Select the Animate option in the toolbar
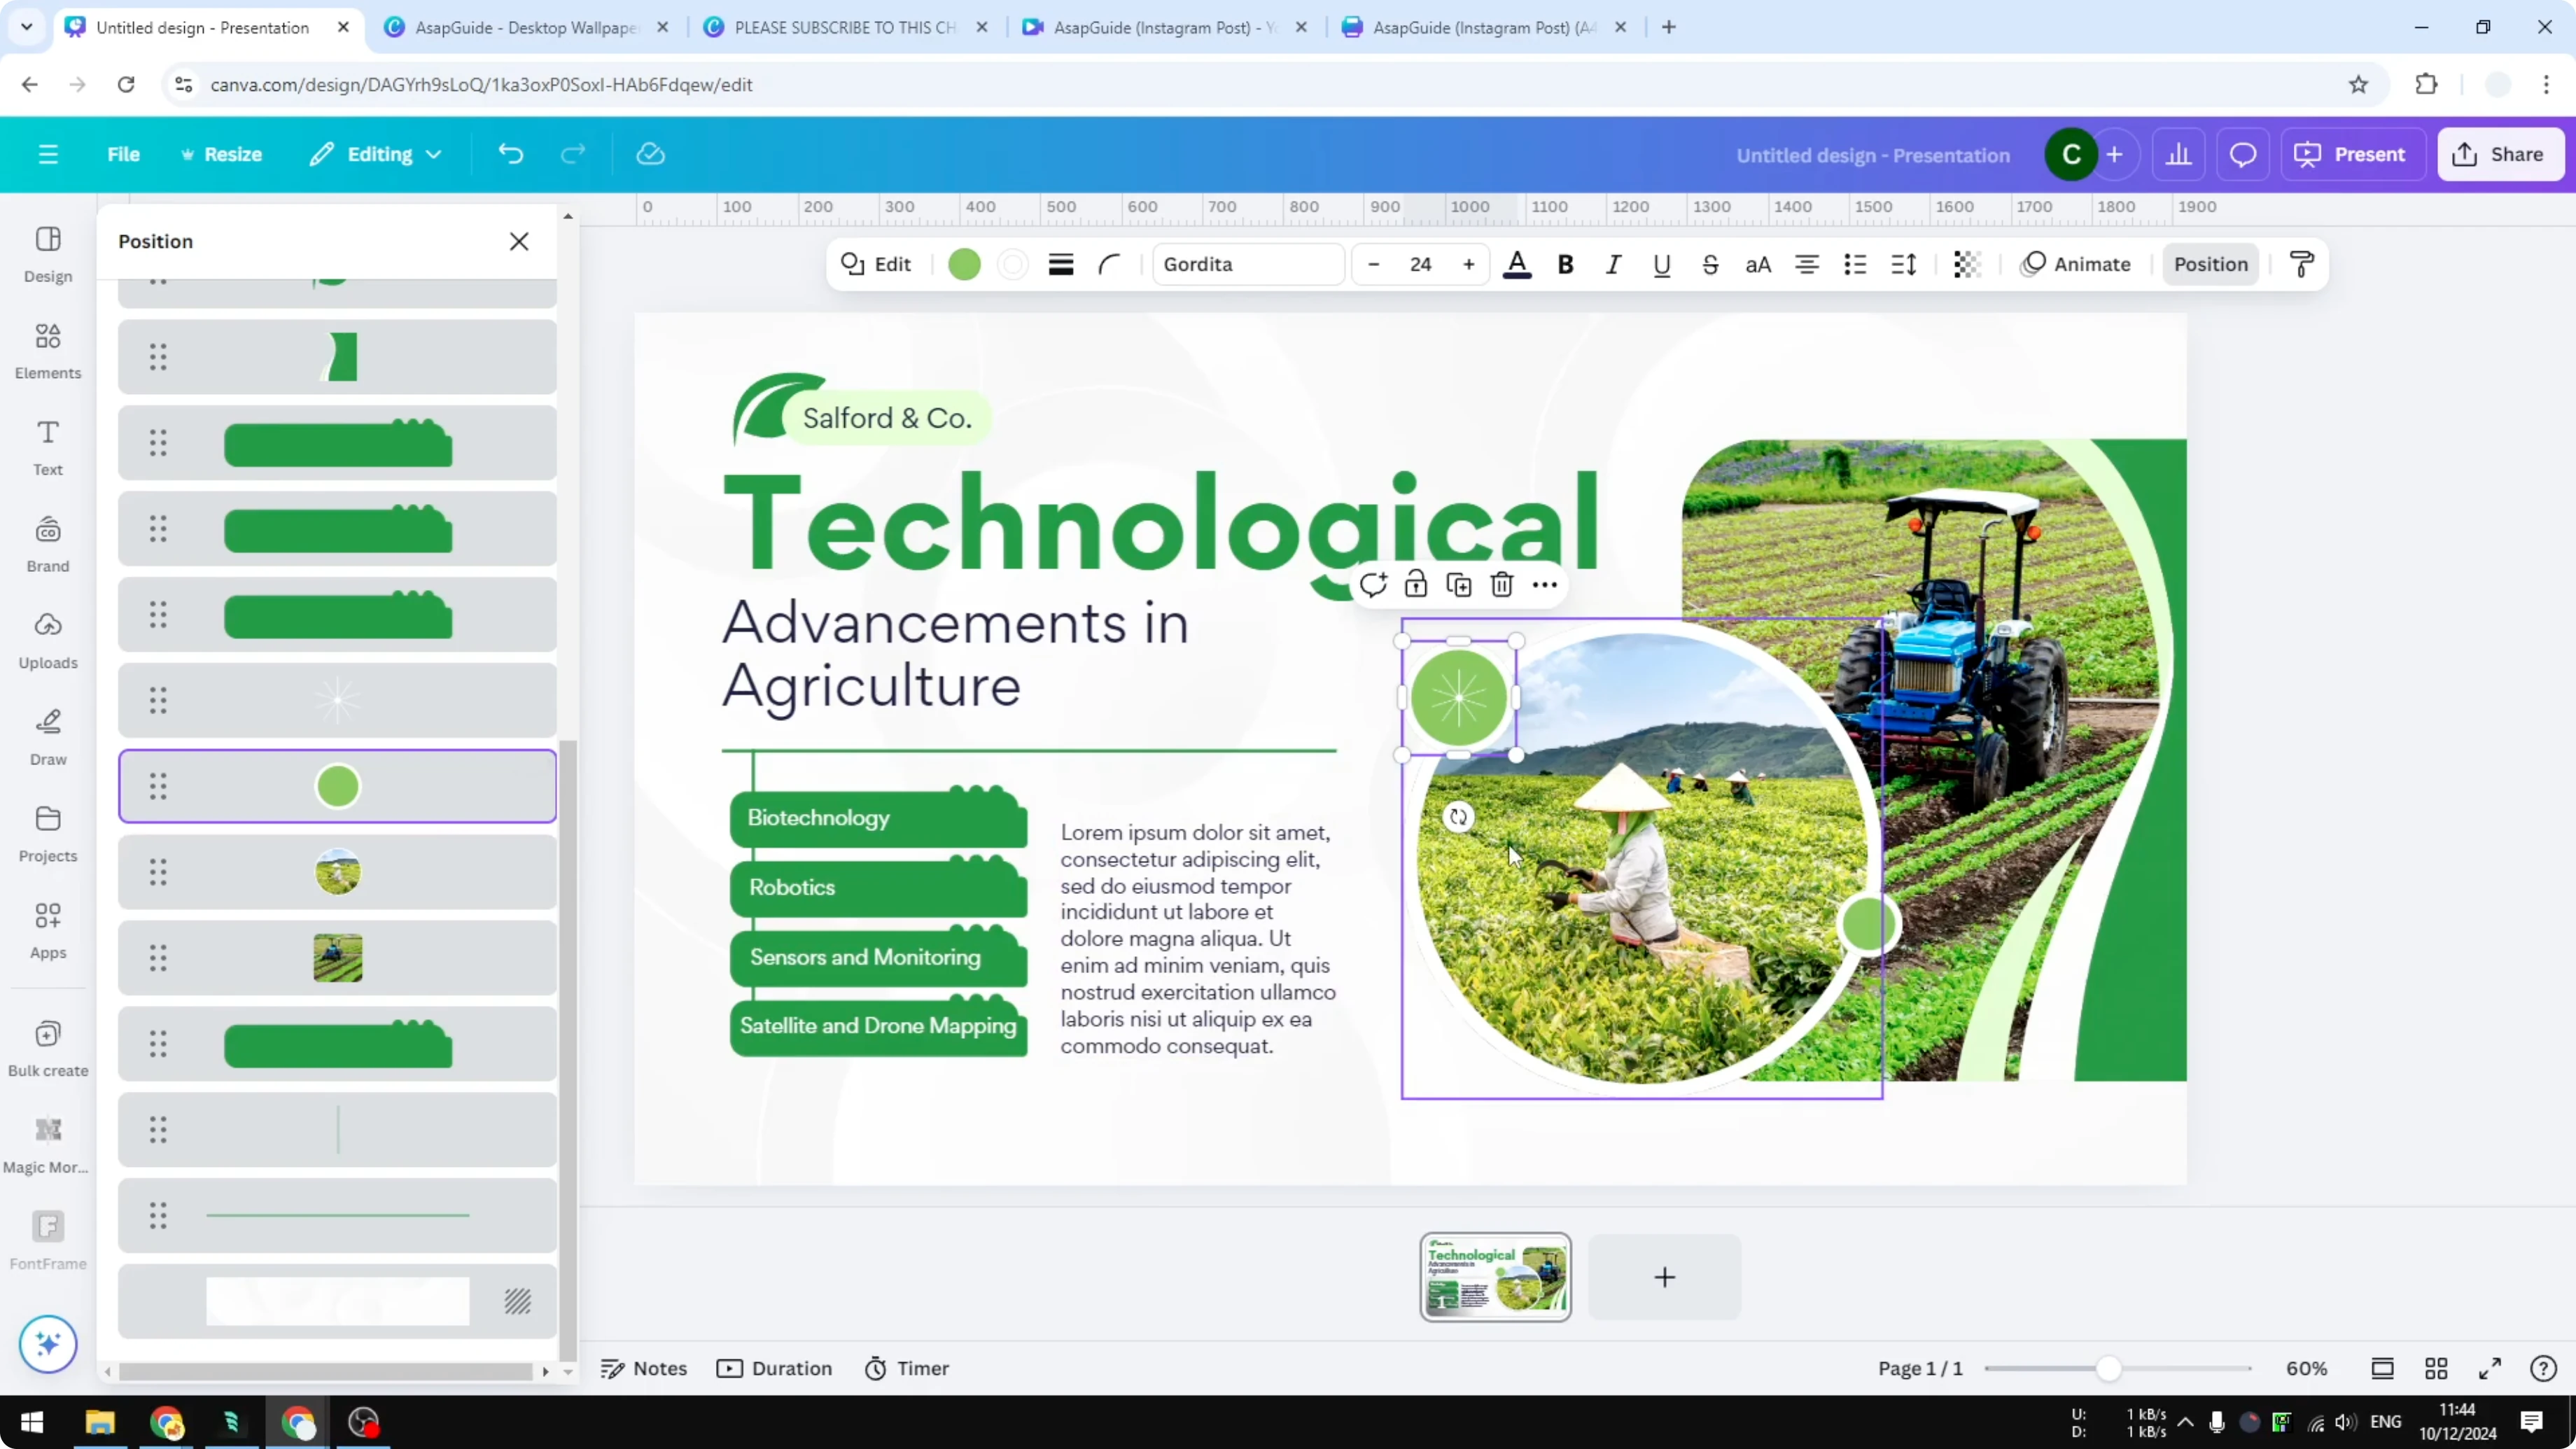Viewport: 2576px width, 1449px height. [x=2077, y=264]
